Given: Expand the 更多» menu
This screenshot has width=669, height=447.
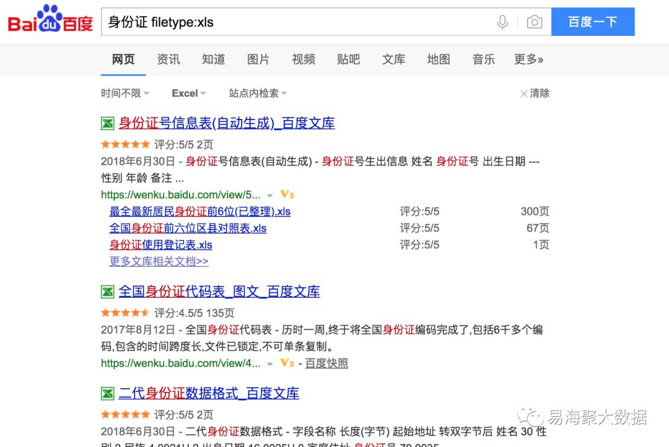Looking at the screenshot, I should [x=528, y=59].
